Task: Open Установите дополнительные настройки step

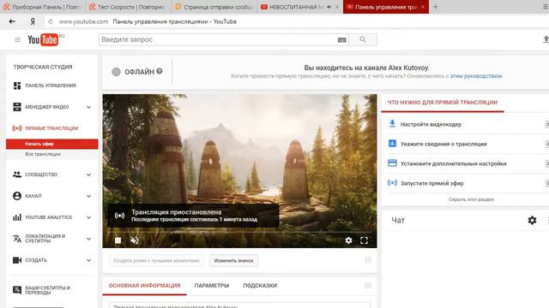Action: (x=454, y=163)
